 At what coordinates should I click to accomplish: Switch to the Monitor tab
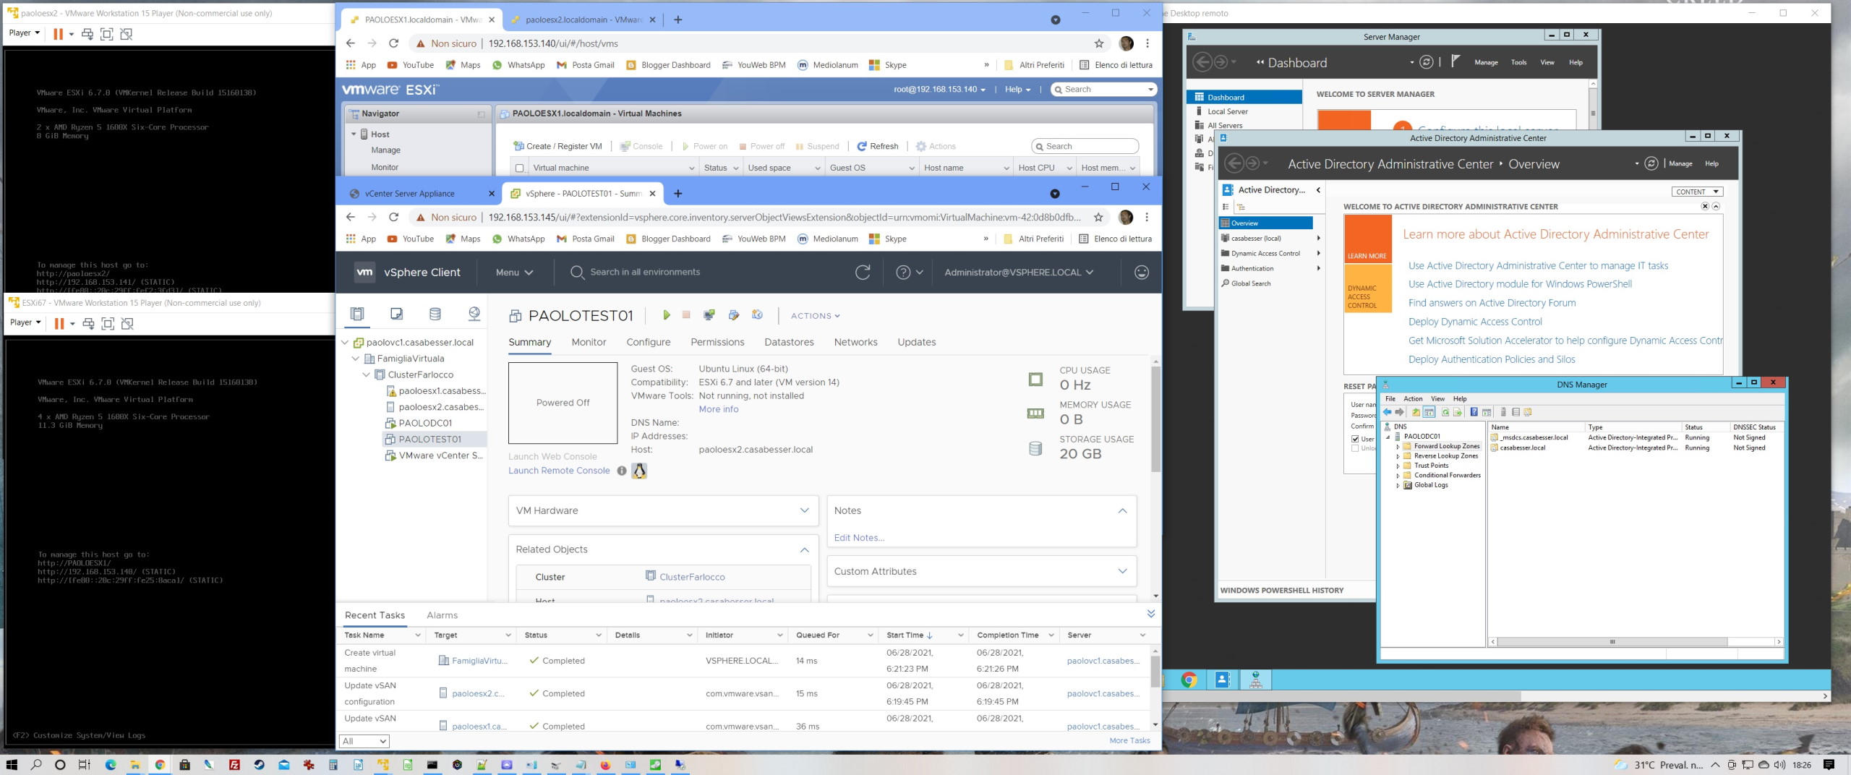(x=589, y=342)
